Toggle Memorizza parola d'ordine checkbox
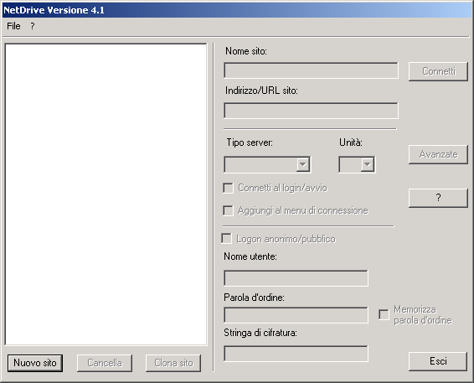The image size is (474, 383). point(384,314)
